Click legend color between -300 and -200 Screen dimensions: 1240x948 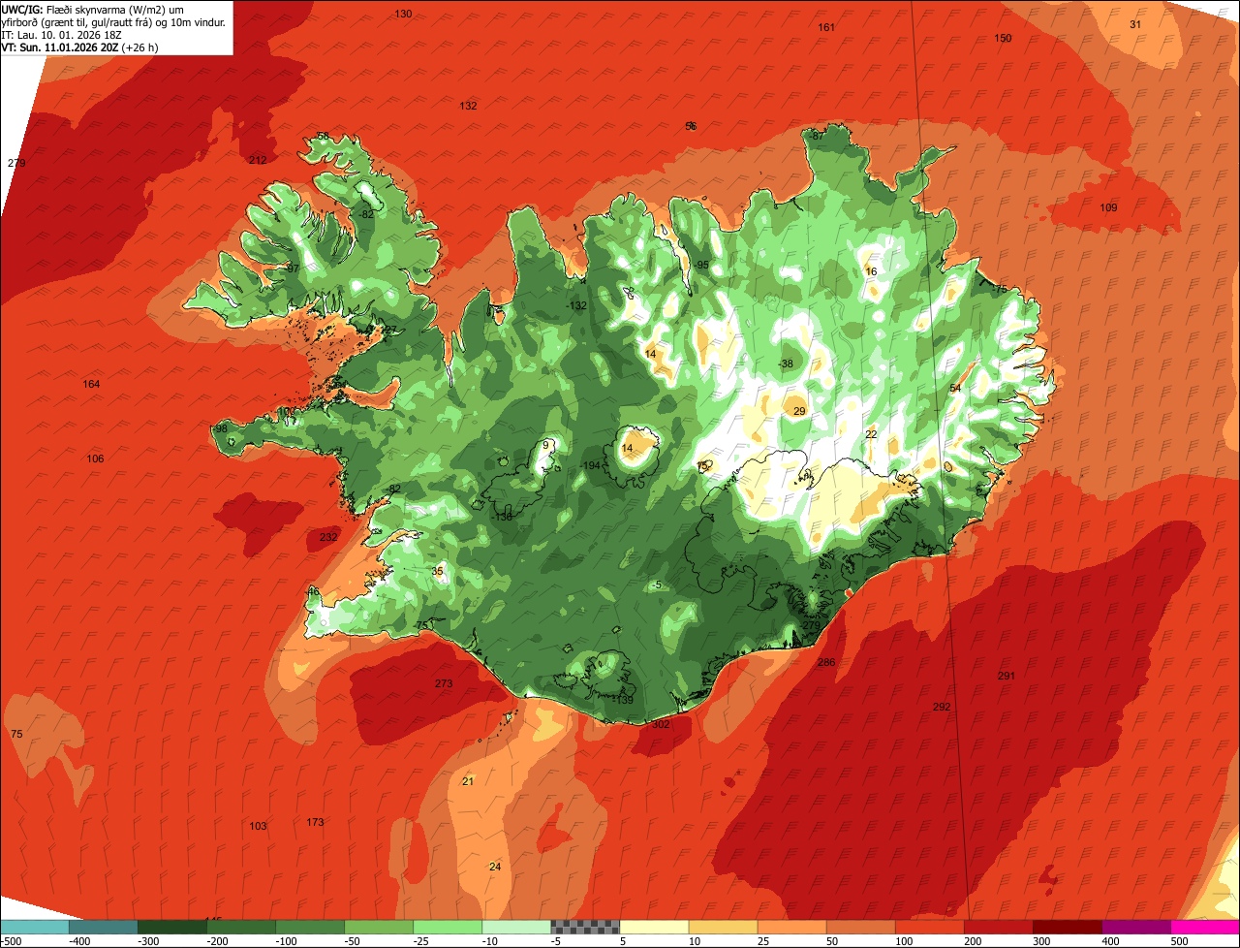click(172, 927)
